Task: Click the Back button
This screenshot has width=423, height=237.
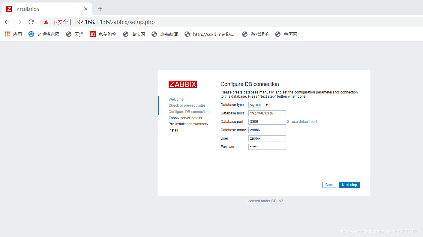Action: pyautogui.click(x=329, y=185)
